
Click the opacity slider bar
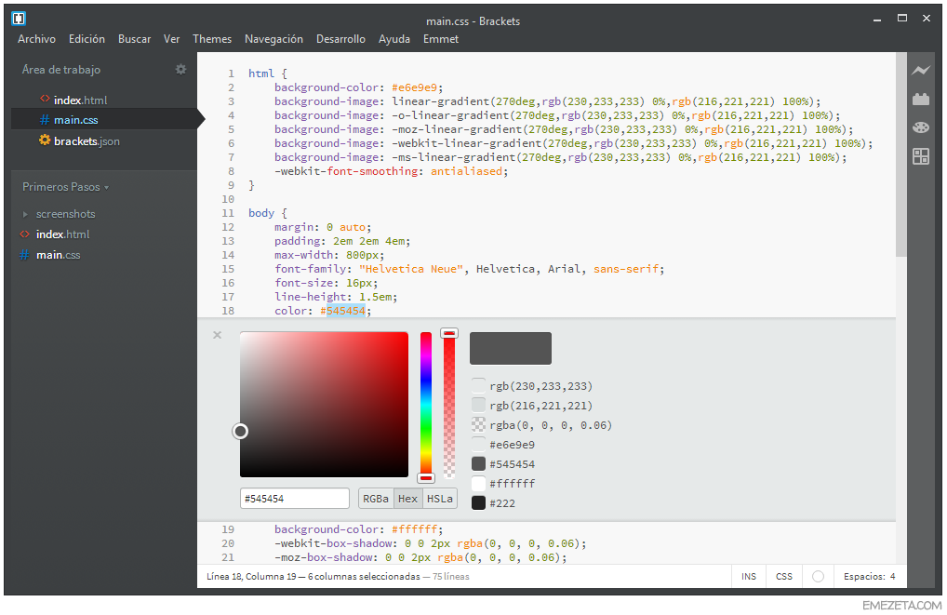[448, 405]
